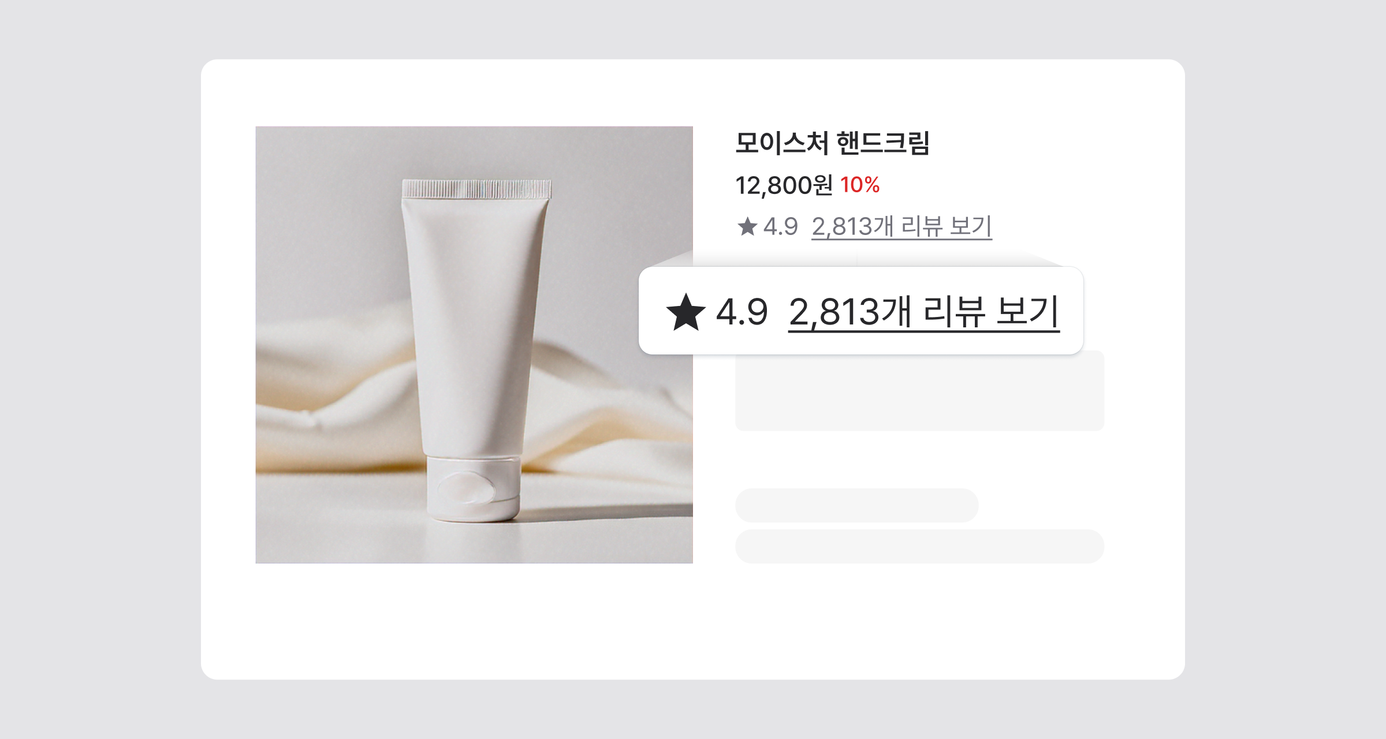Click the large black star in magnified callout
This screenshot has height=739, width=1386.
pos(686,312)
